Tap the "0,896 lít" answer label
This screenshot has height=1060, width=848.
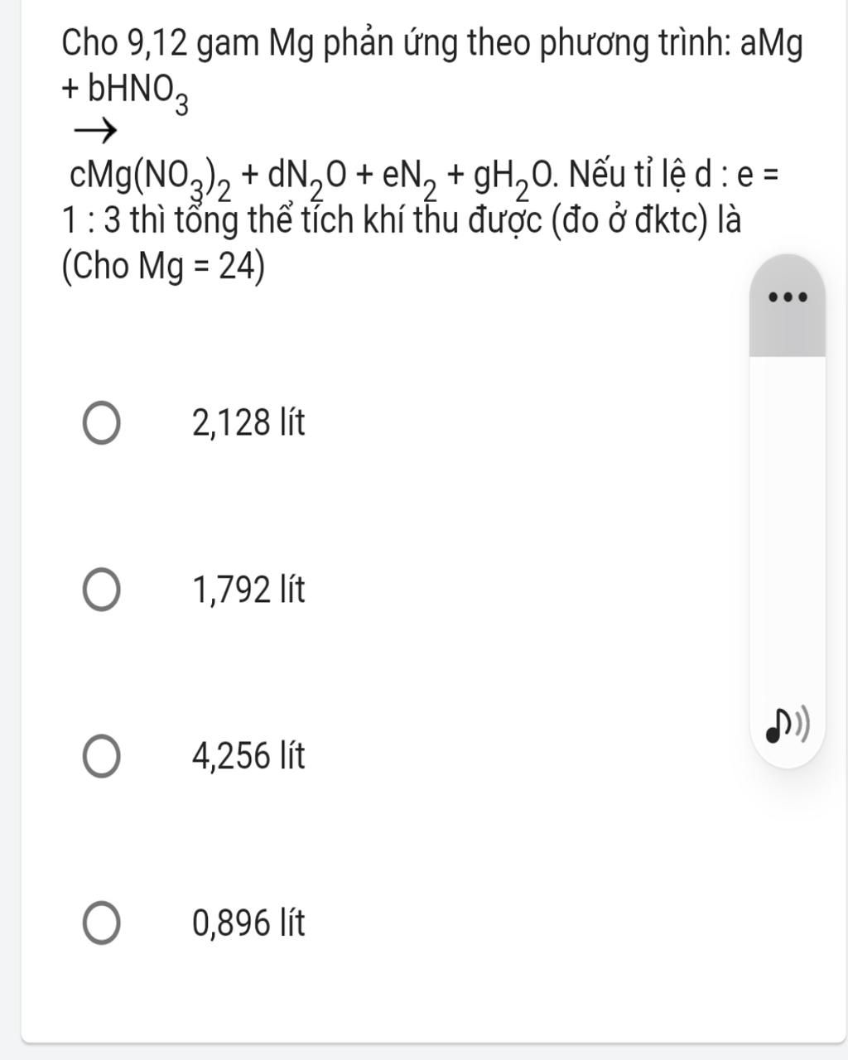(248, 923)
